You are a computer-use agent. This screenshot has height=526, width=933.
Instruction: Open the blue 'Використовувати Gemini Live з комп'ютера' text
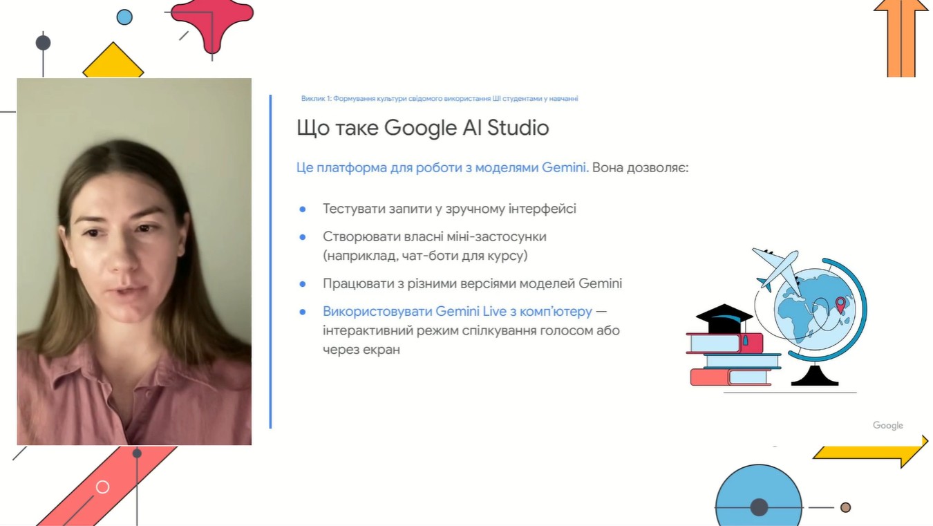pos(457,311)
